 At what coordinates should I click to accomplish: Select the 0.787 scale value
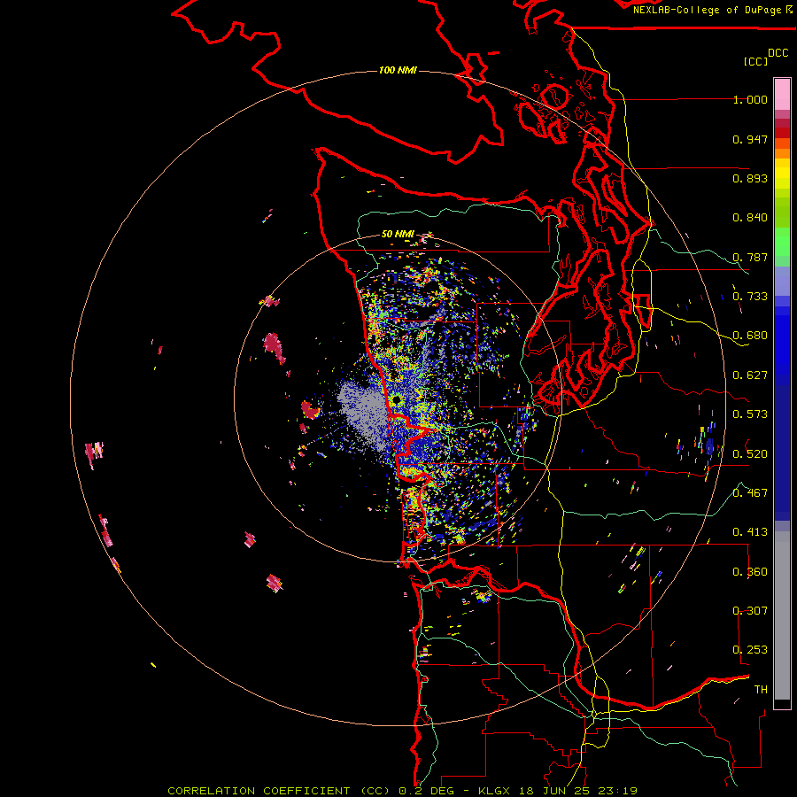[750, 257]
